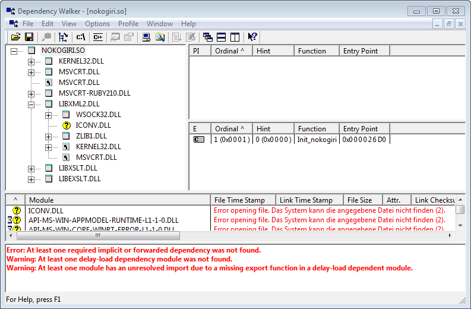The width and height of the screenshot is (471, 309).
Task: Tile windows horizontally via toolbar icon
Action: (x=222, y=37)
